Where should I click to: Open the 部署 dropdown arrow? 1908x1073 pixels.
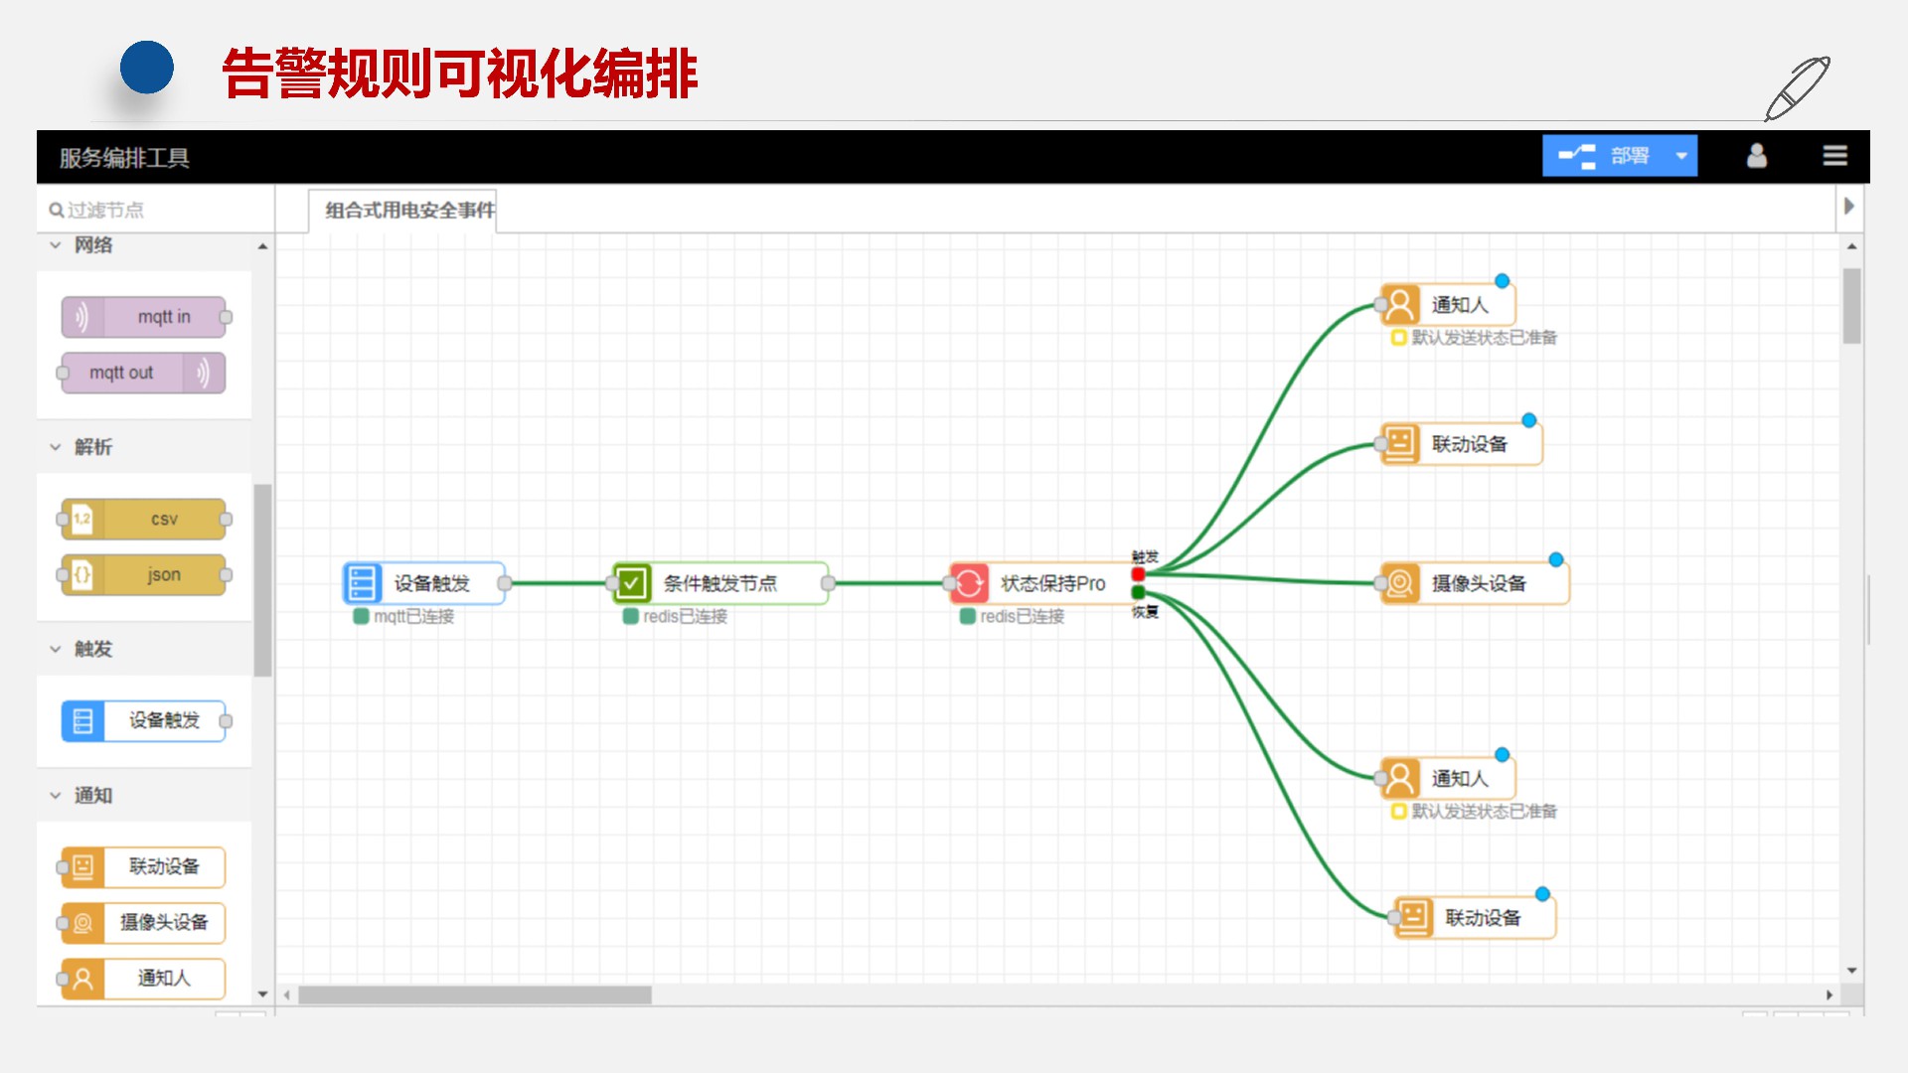click(x=1681, y=156)
